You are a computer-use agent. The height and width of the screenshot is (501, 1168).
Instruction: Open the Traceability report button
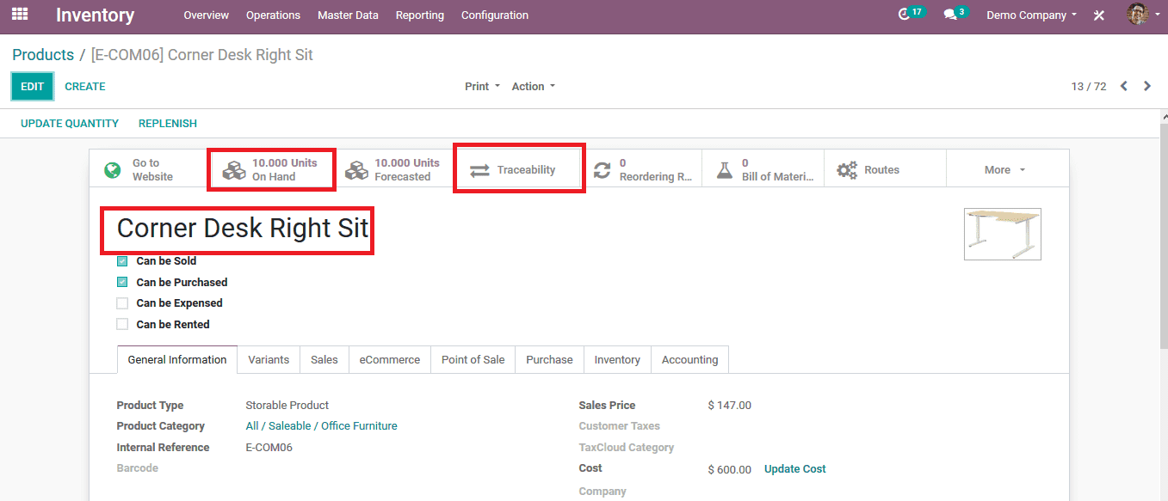[519, 169]
